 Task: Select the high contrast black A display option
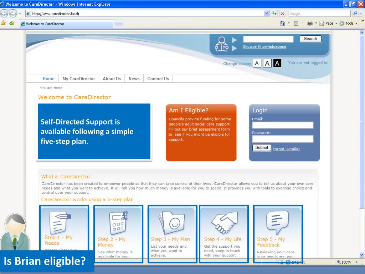pyautogui.click(x=277, y=63)
